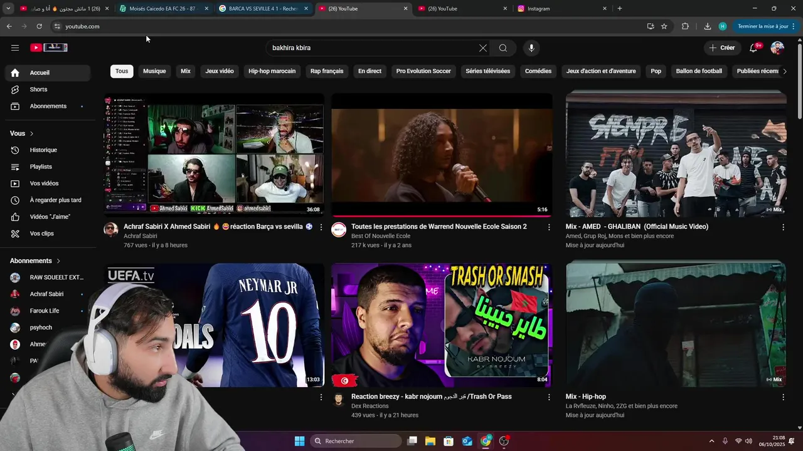Open options menu for Reaction breezy video

click(x=549, y=397)
